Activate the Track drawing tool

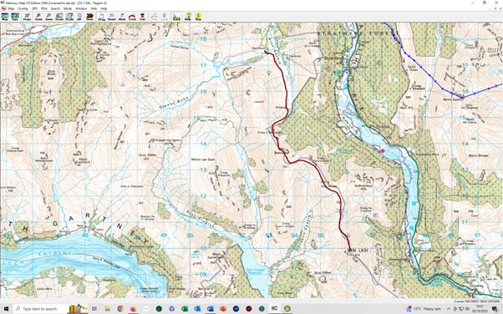click(x=132, y=17)
